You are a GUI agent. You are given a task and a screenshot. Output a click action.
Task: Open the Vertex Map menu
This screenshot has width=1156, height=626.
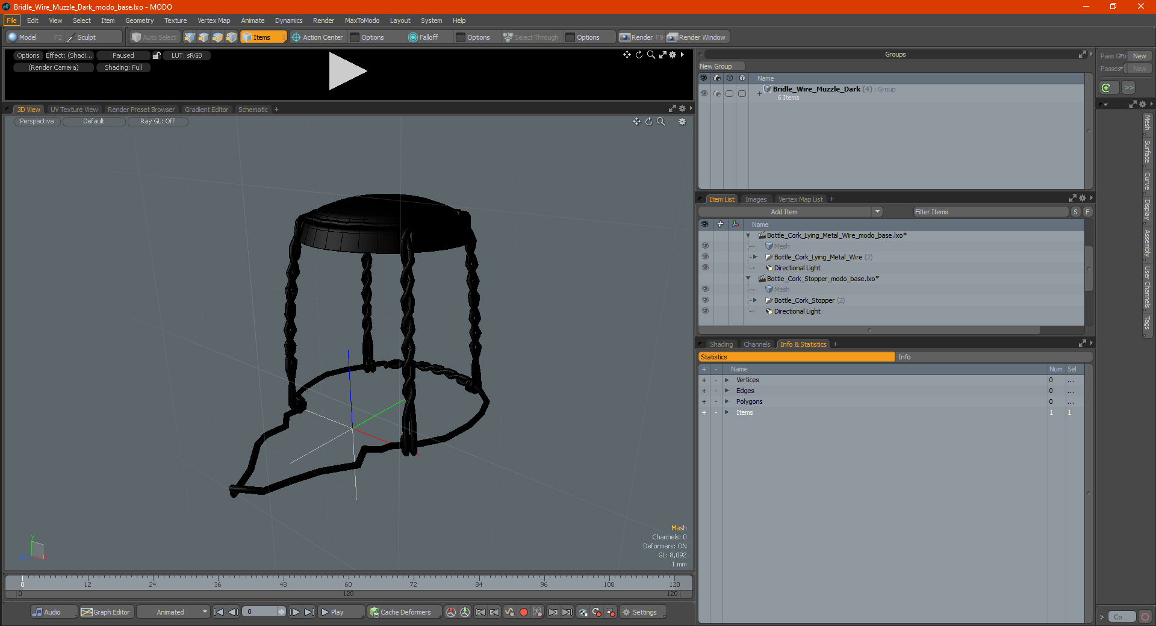[x=214, y=20]
